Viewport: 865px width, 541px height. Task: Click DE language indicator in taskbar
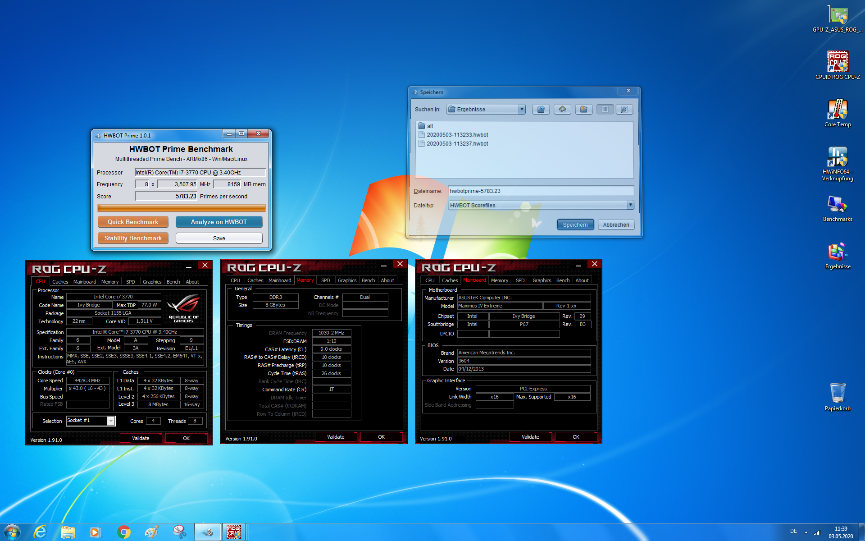pyautogui.click(x=793, y=531)
